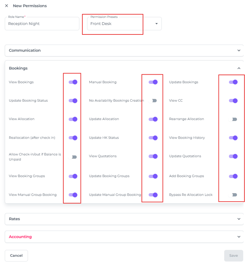
Task: Disable the View Bookings toggle
Action: [x=73, y=82]
